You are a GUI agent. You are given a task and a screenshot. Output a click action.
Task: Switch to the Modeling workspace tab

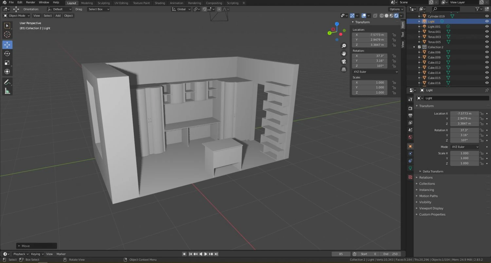(87, 3)
